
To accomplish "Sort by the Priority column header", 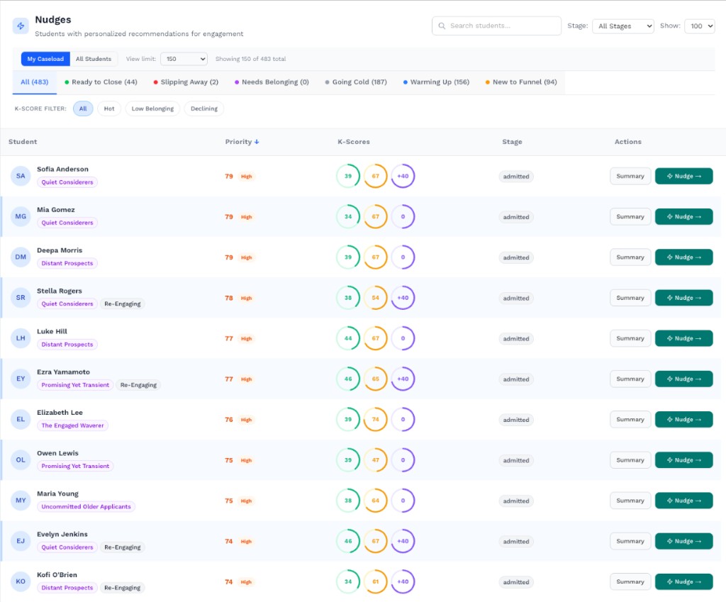I will click(x=242, y=142).
